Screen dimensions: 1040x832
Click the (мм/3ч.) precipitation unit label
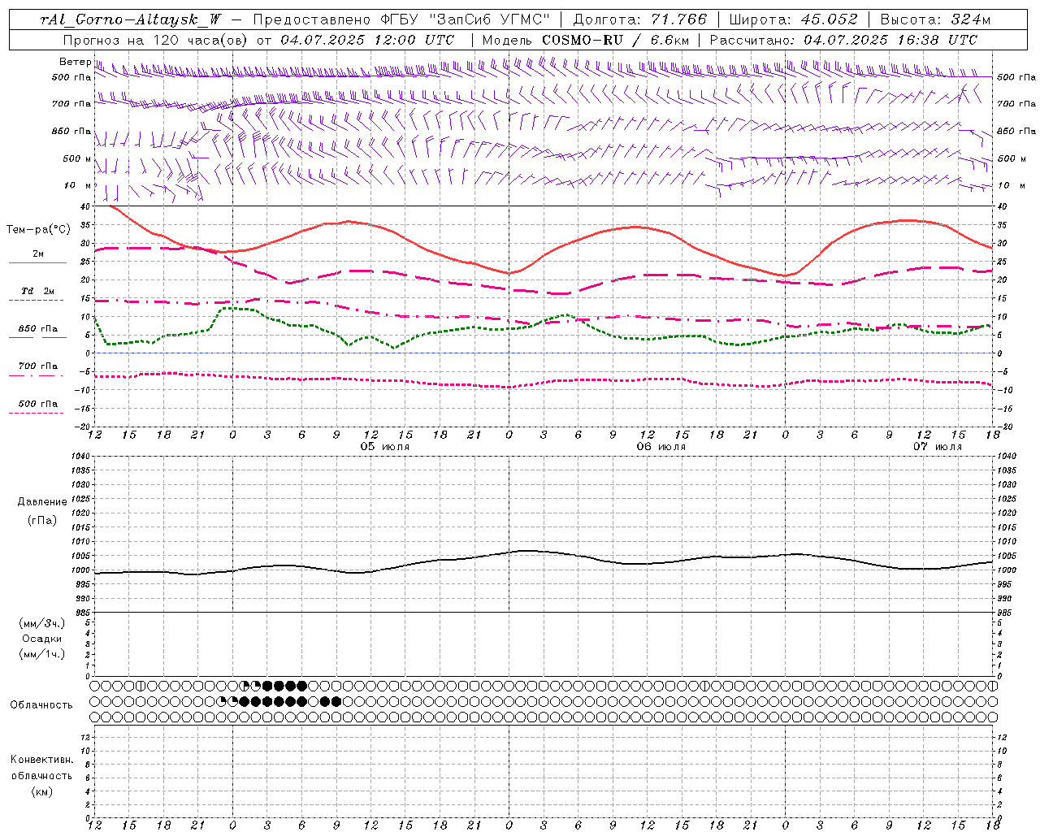click(42, 623)
